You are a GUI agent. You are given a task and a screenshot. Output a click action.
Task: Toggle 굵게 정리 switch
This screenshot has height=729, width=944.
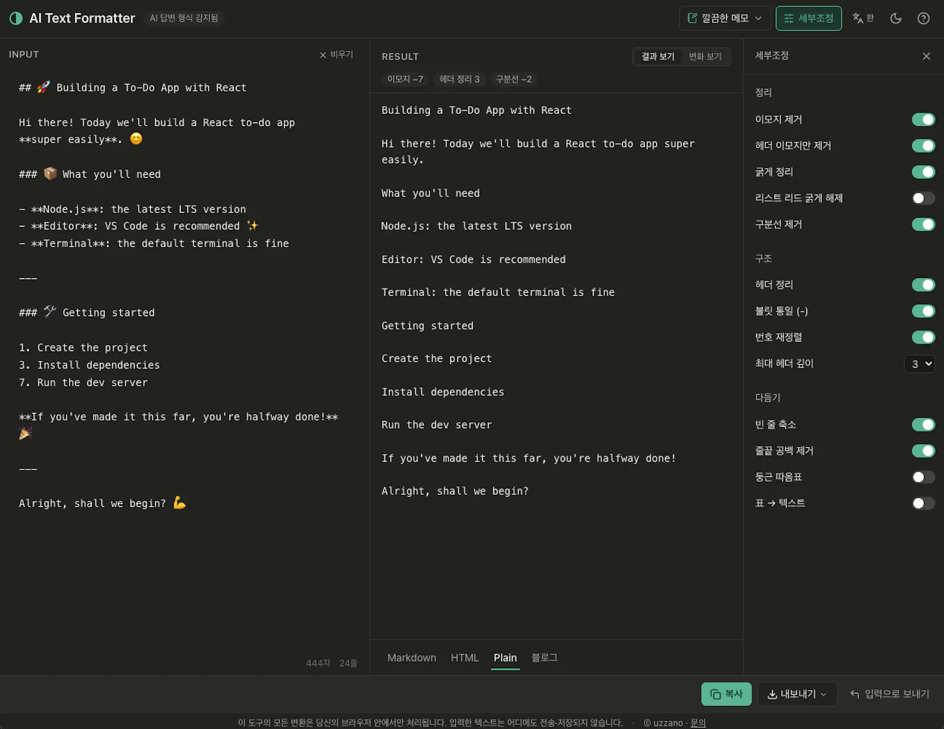tap(923, 172)
